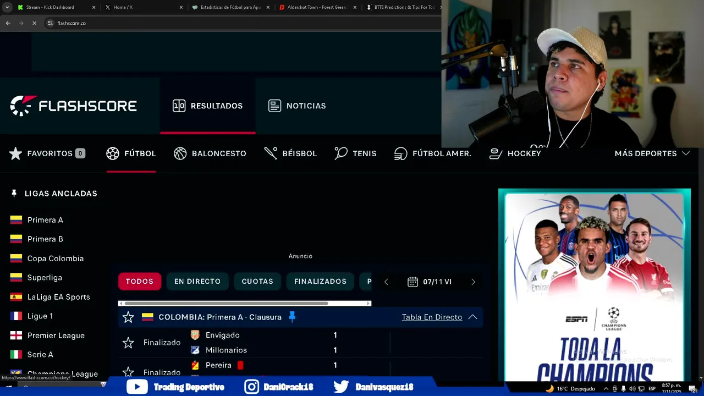
Task: Click the Flashscore logo
Action: 73,106
